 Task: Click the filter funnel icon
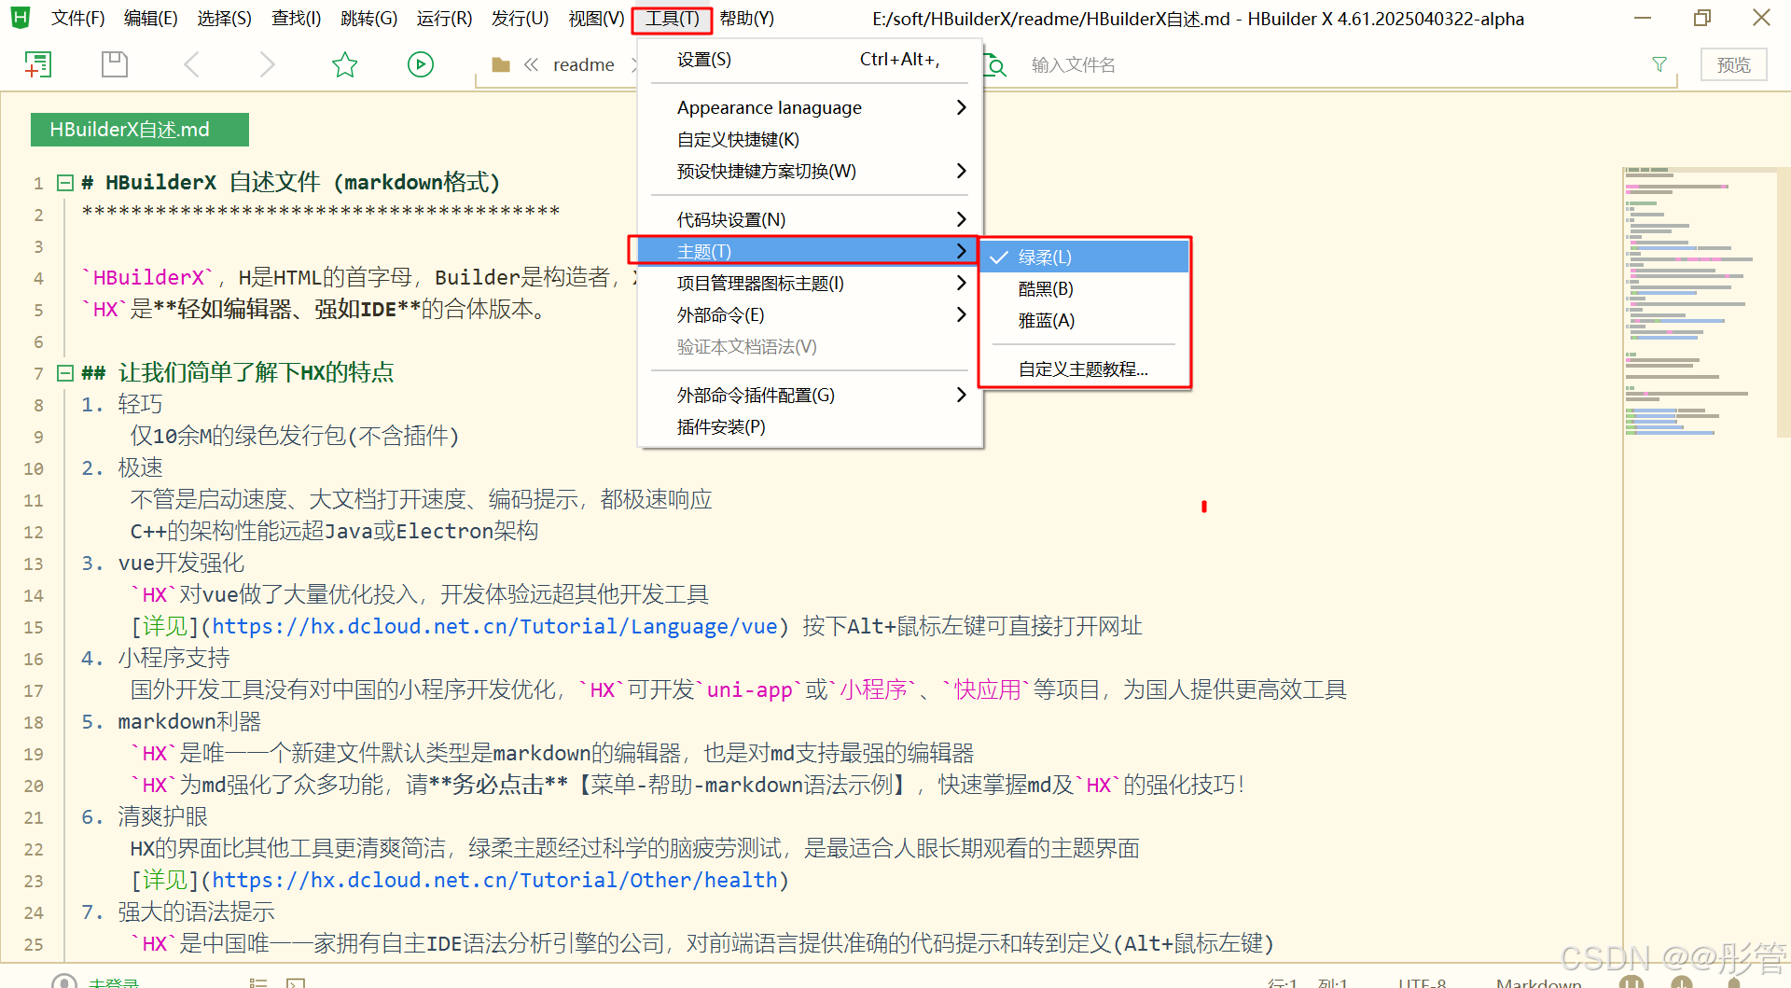1659,64
